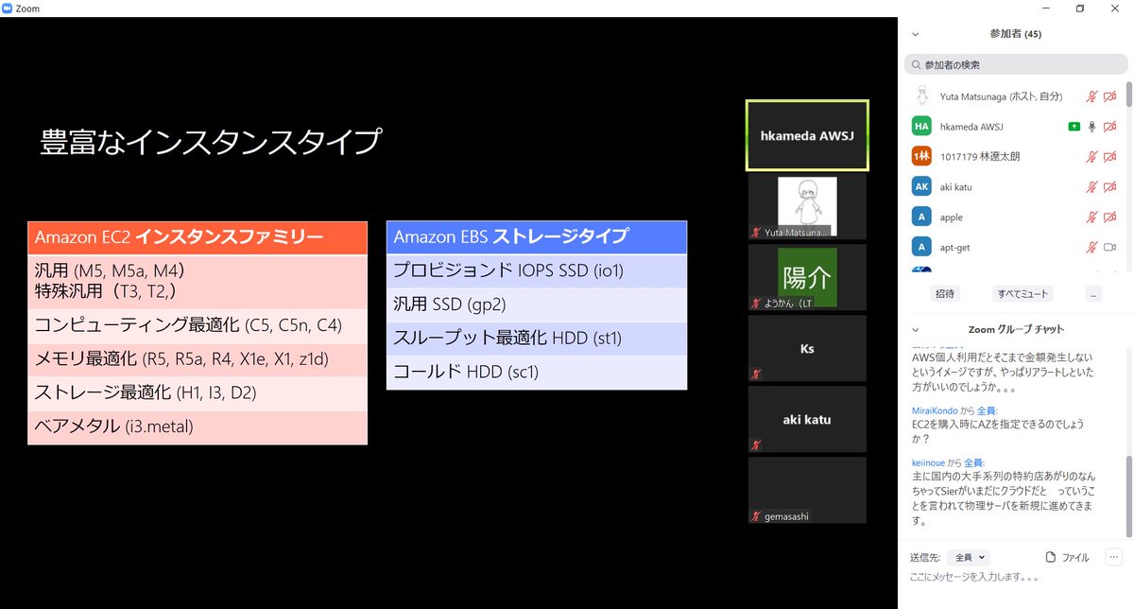This screenshot has width=1134, height=609.
Task: Click the disabled video icon next to apple
Action: click(1110, 217)
